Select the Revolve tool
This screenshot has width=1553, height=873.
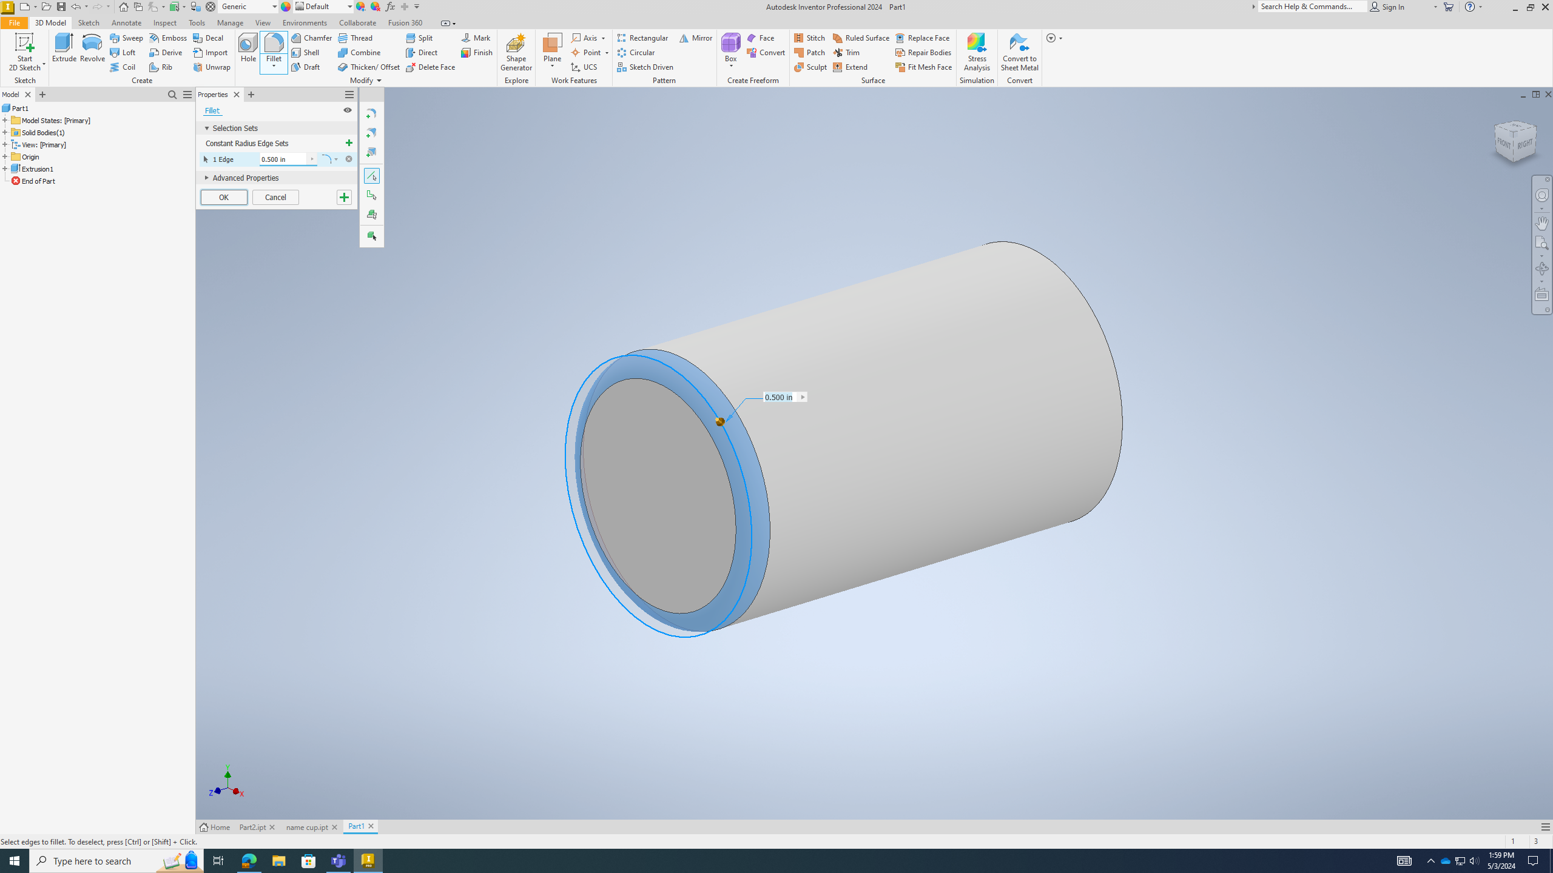tap(92, 48)
